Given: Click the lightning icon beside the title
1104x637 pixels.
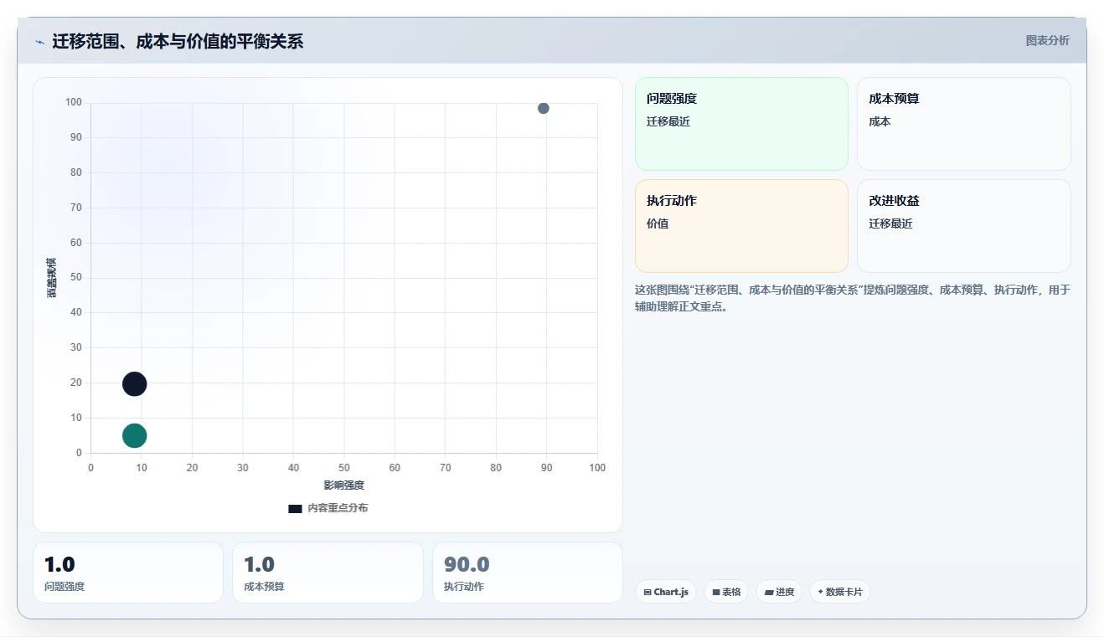Looking at the screenshot, I should (x=39, y=42).
